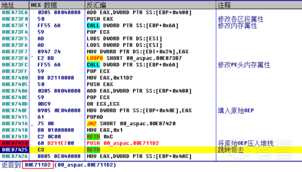Select the CALL instruction at 00E873F1

(x=133, y=26)
